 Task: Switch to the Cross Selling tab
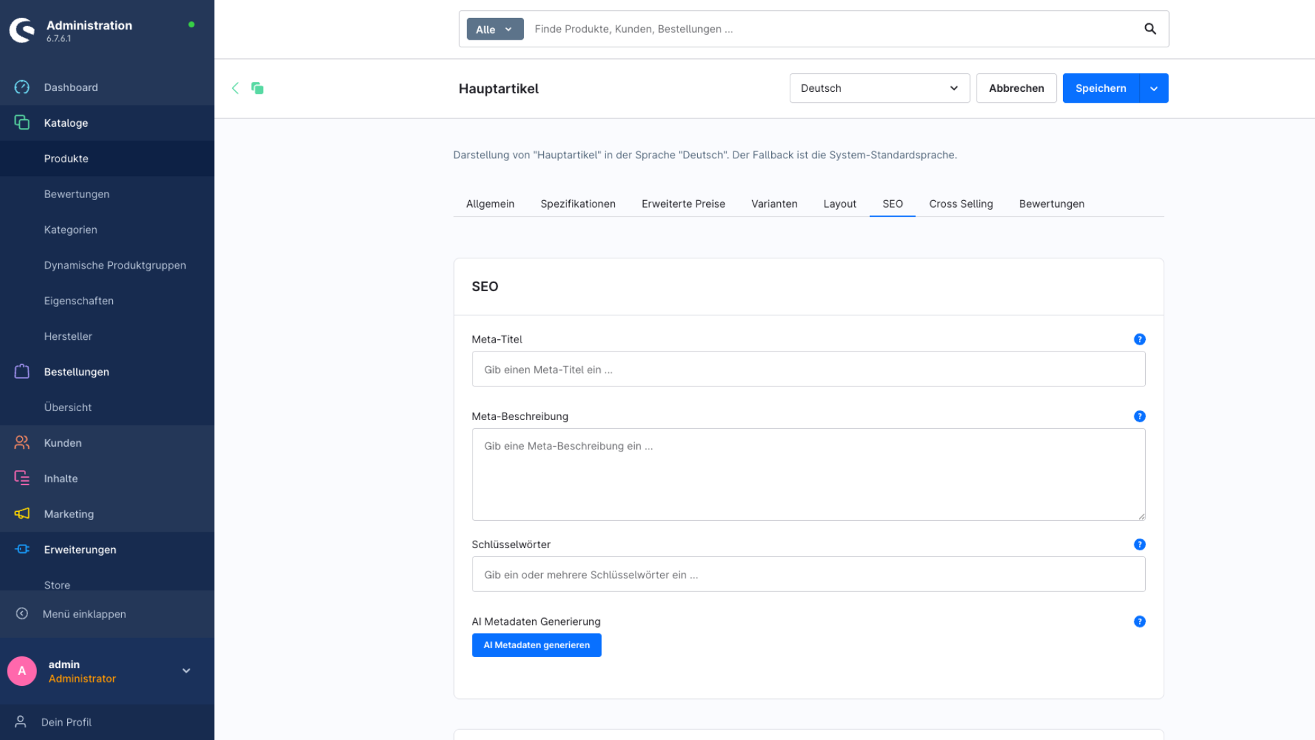pyautogui.click(x=960, y=203)
